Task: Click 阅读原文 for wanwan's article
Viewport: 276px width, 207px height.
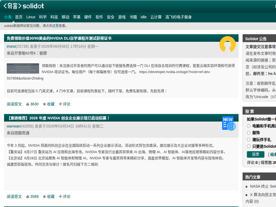Action: 14,197
